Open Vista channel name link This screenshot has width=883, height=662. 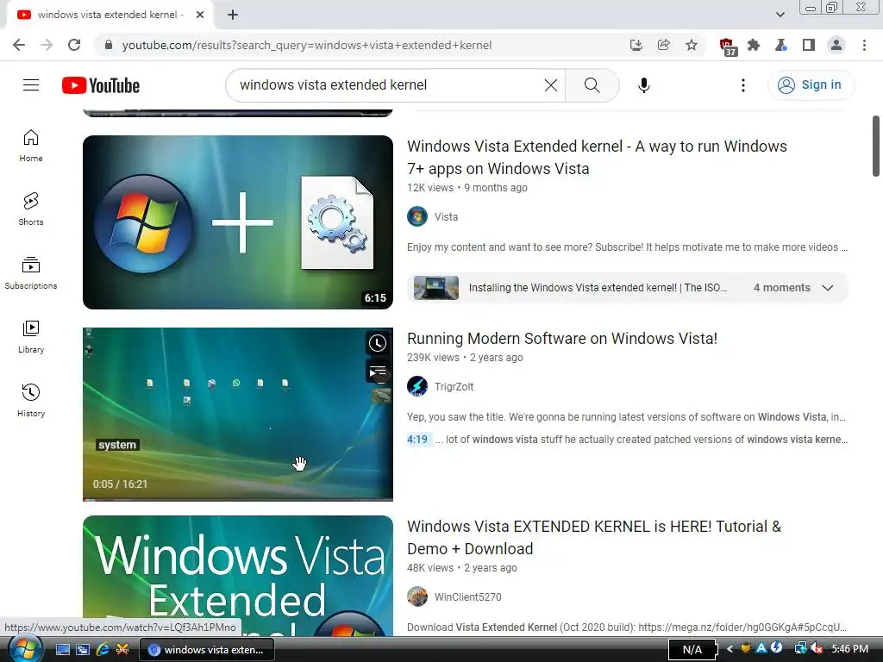pos(446,216)
